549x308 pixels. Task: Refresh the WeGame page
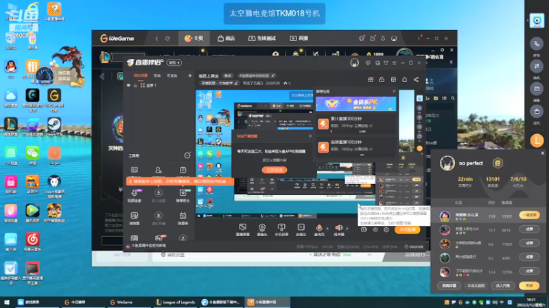pos(167,38)
